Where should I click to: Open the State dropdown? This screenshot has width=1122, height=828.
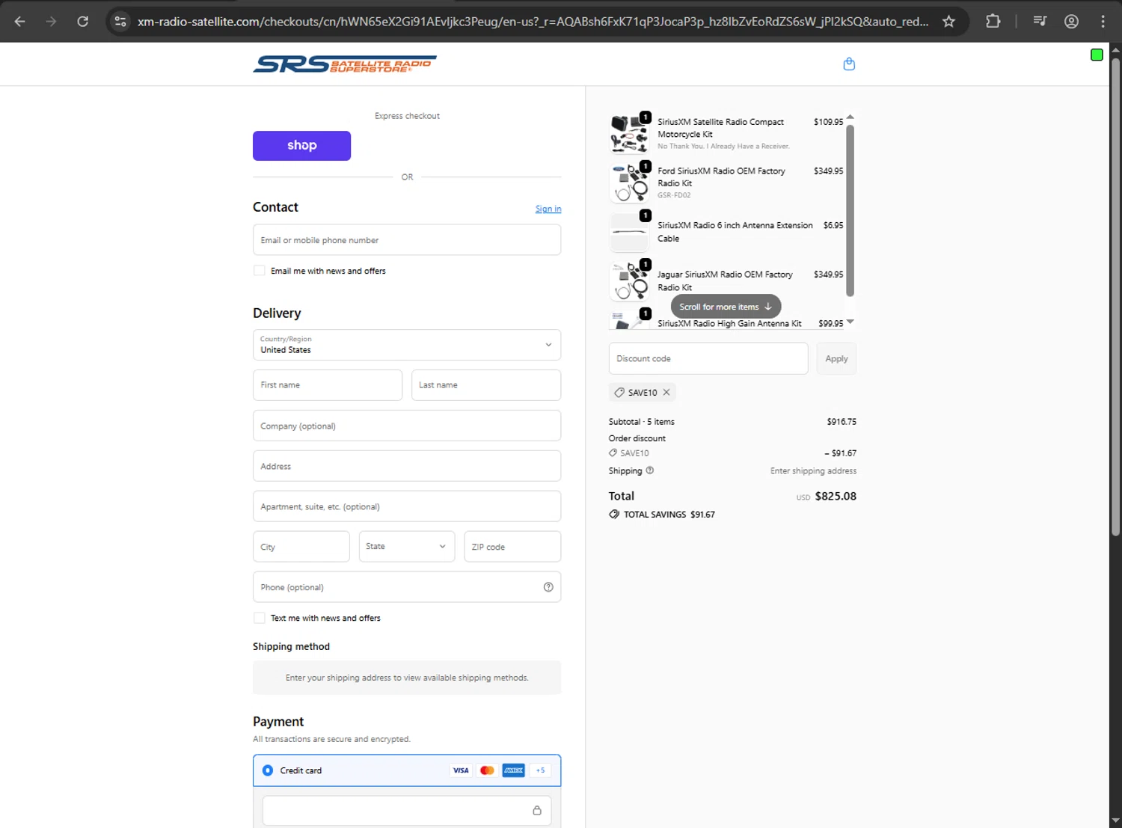407,547
